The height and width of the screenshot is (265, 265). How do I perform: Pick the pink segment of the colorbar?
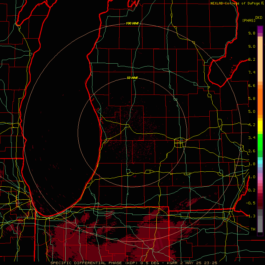pos(260,178)
